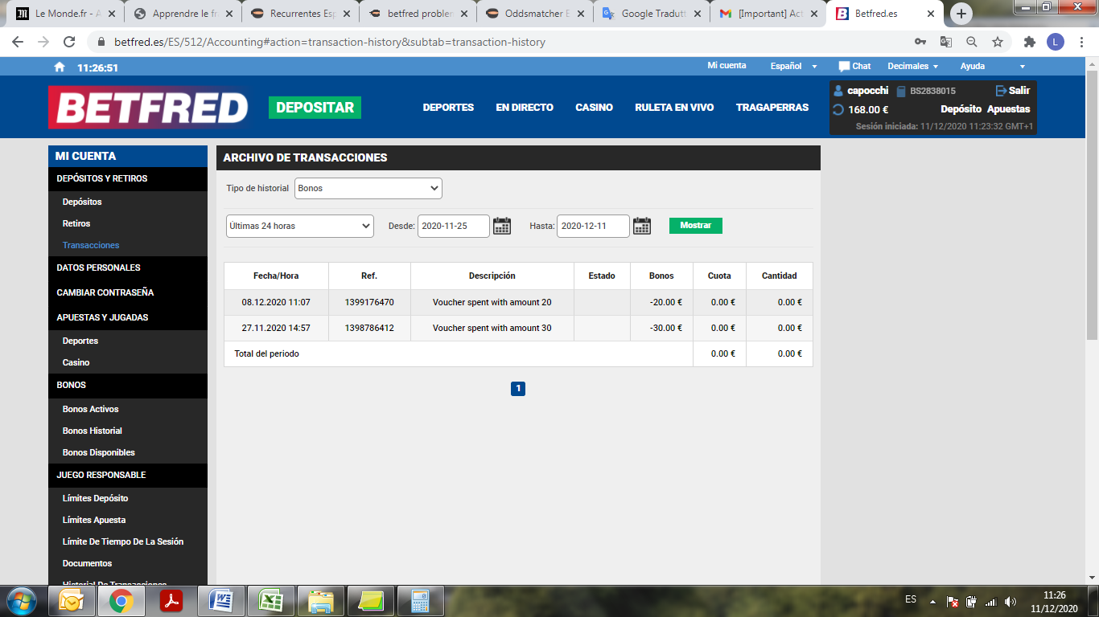Reload the page in Chrome

[x=69, y=42]
